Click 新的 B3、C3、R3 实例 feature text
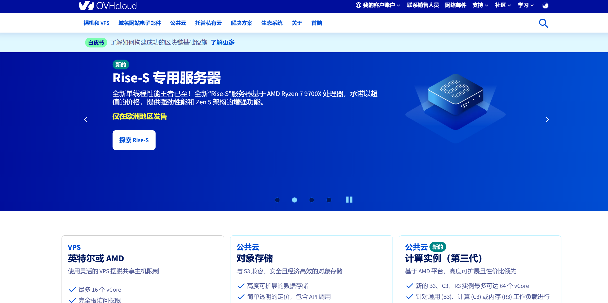Screen dimensions: 608x303 pos(472,286)
